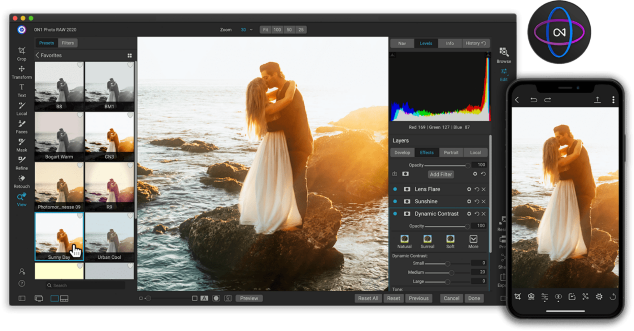
Task: Open the Info pane tab
Action: coord(450,43)
